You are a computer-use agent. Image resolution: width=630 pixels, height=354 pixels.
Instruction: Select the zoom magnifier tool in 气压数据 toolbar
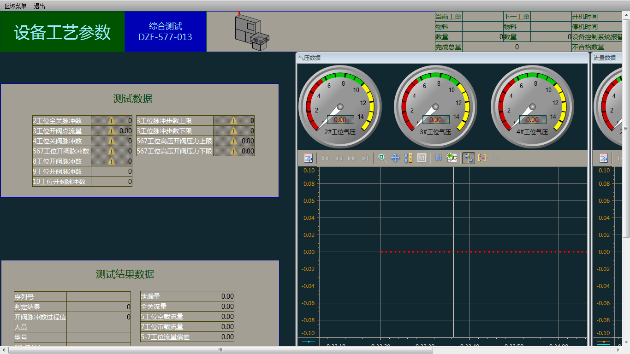(x=382, y=158)
